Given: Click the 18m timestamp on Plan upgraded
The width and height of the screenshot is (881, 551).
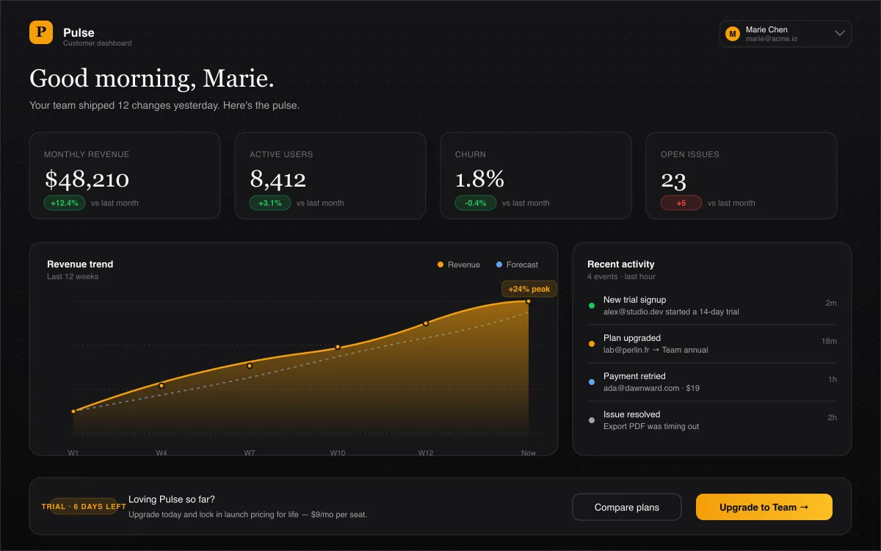Looking at the screenshot, I should [x=829, y=341].
